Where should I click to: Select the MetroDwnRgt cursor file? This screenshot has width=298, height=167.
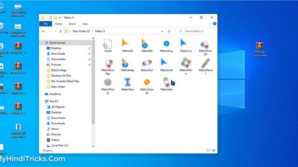pyautogui.click(x=108, y=66)
